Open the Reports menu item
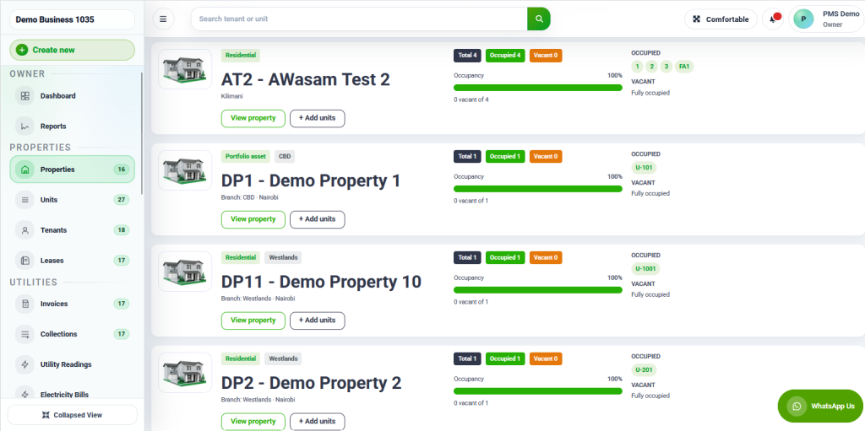Viewport: 865px width, 431px height. point(72,127)
